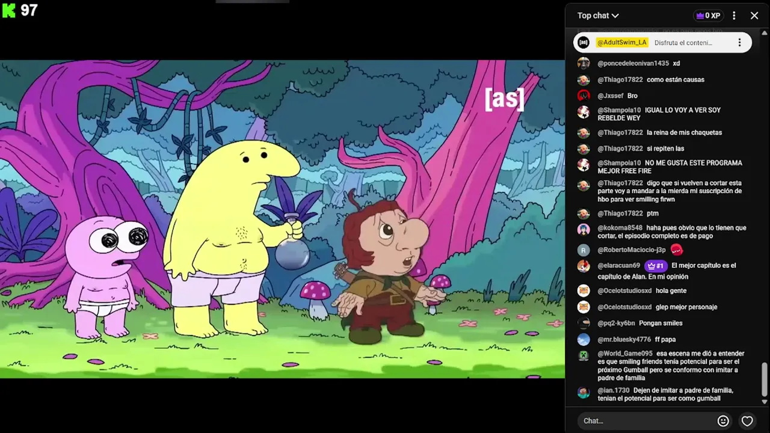Click the 'Pongan smiles' message
Image resolution: width=770 pixels, height=433 pixels.
[661, 323]
